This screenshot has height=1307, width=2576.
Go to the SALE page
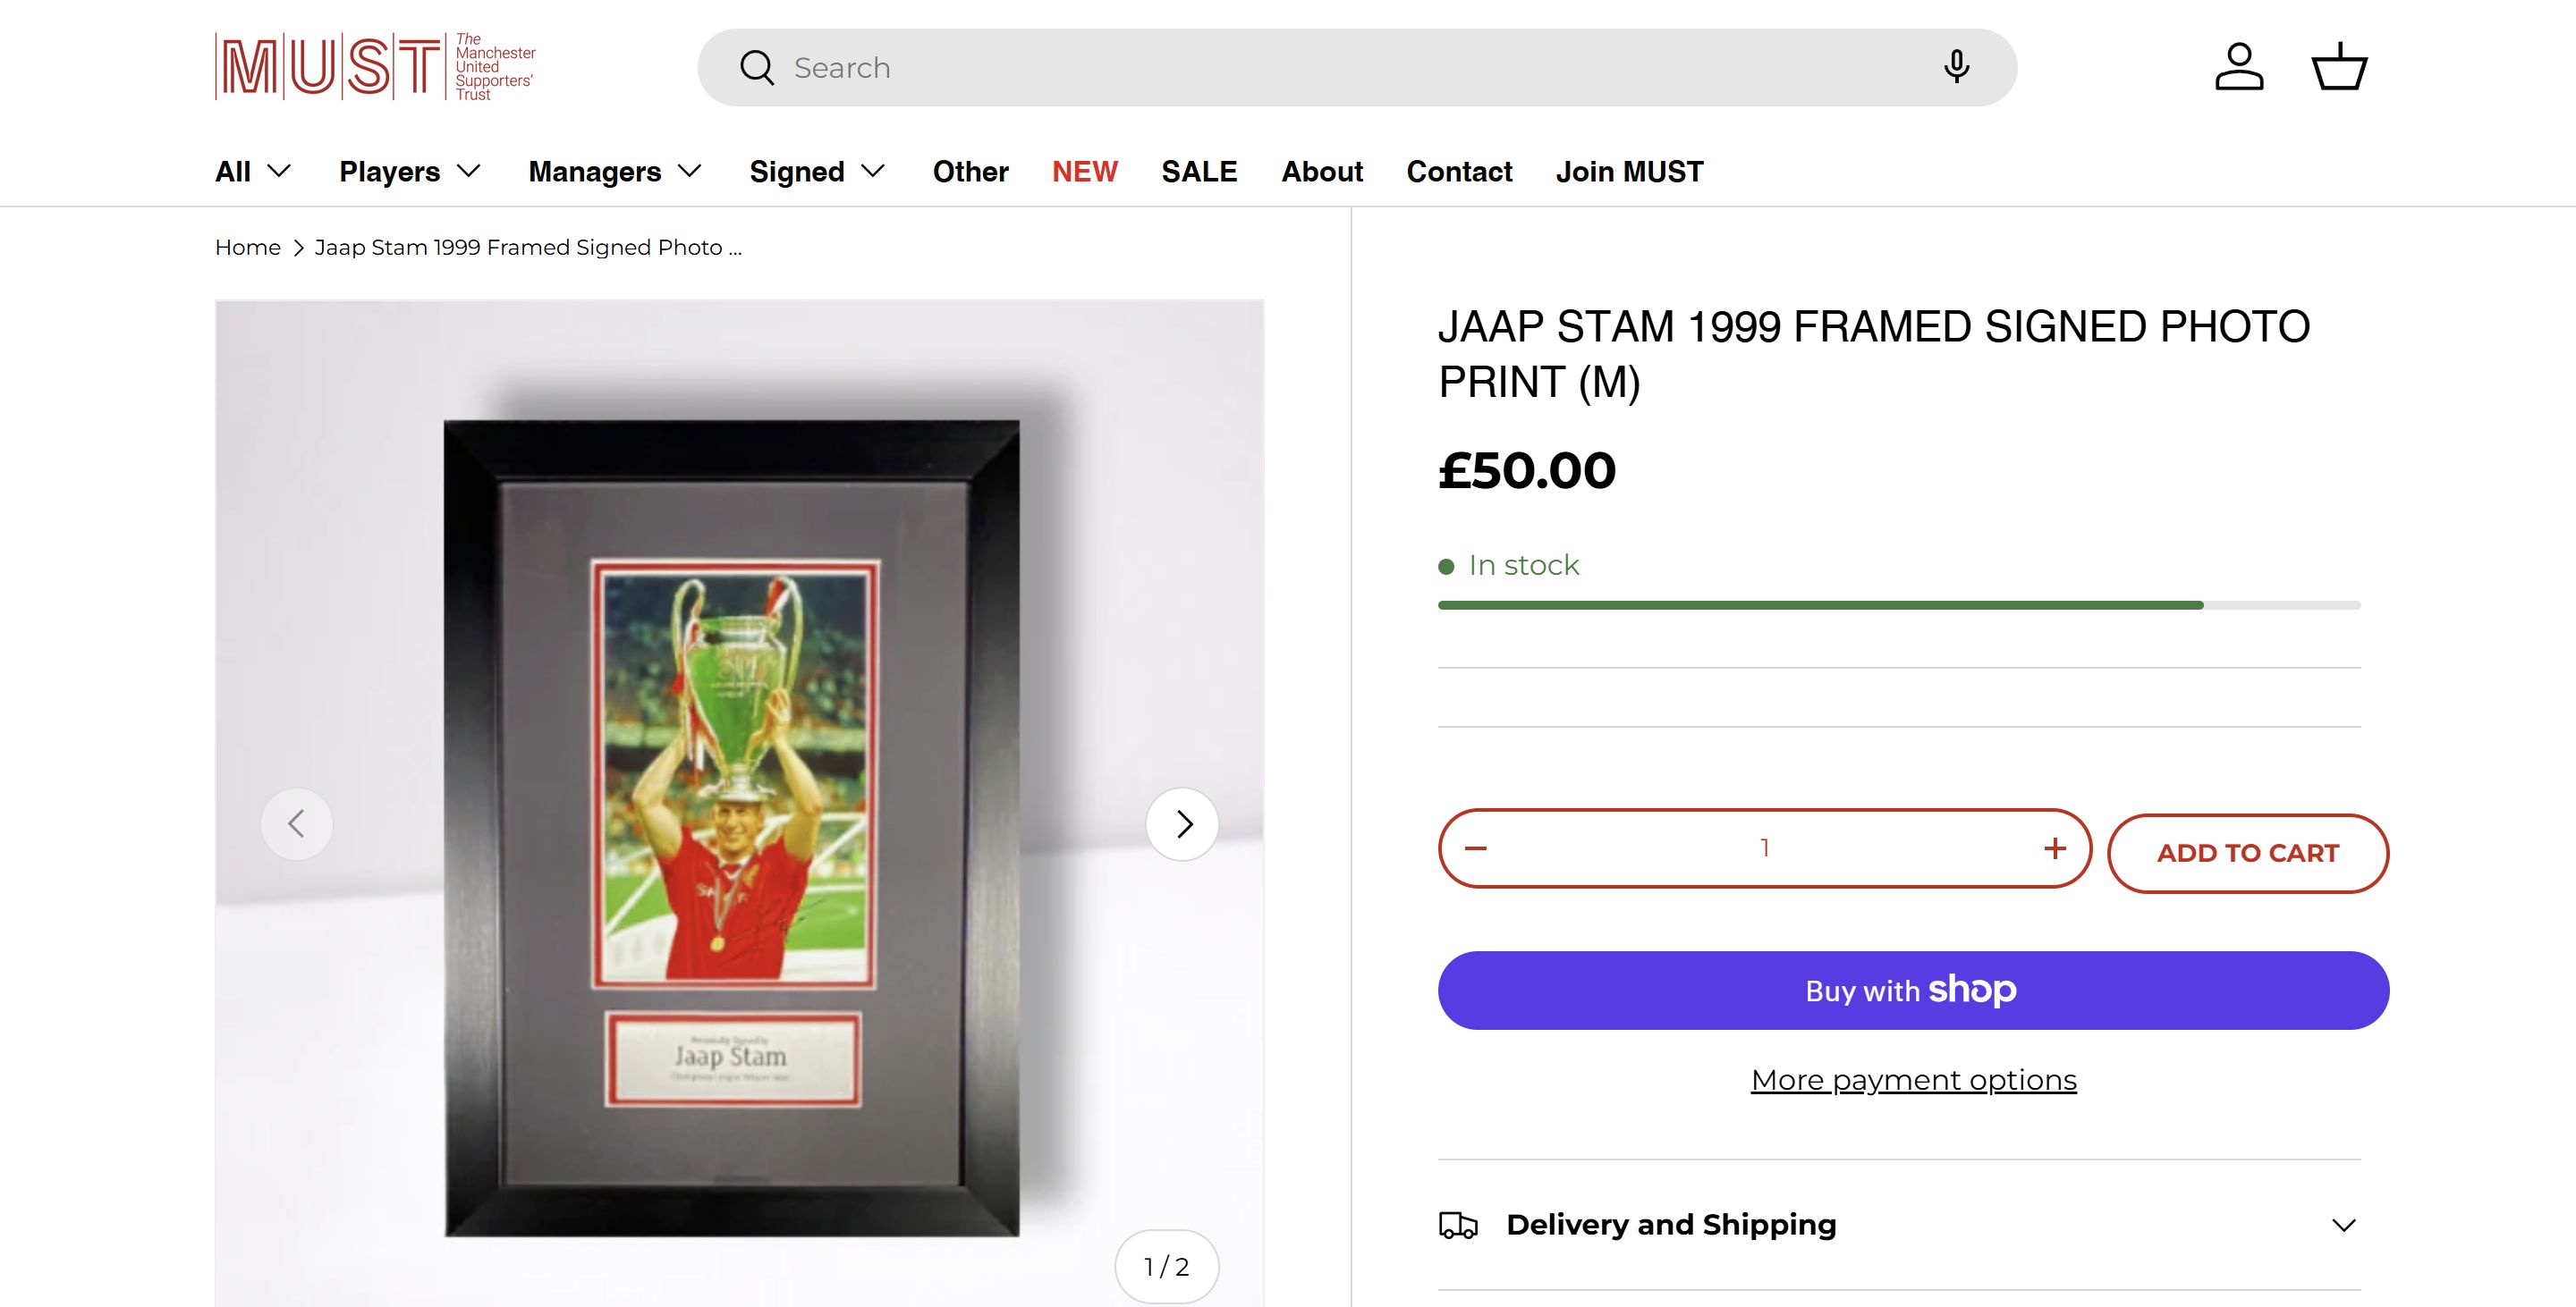coord(1199,172)
